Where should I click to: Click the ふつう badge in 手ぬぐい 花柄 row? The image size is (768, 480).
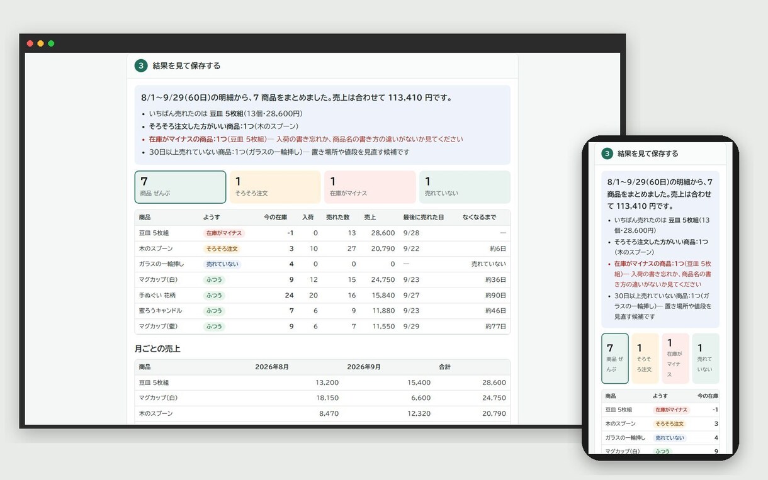(x=214, y=296)
